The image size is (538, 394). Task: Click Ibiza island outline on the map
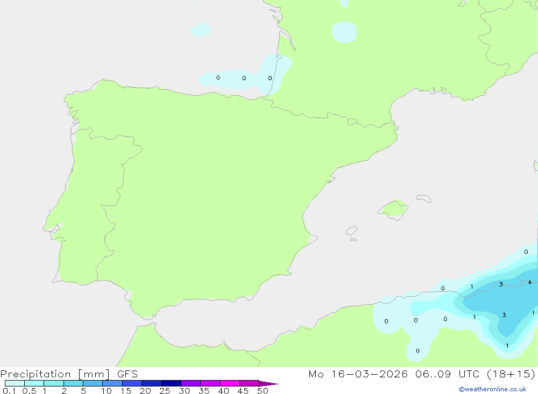(x=351, y=231)
